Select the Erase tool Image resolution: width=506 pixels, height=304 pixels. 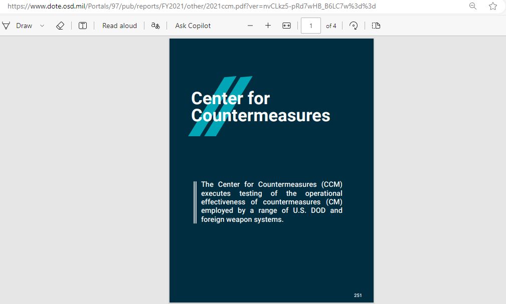pos(60,26)
